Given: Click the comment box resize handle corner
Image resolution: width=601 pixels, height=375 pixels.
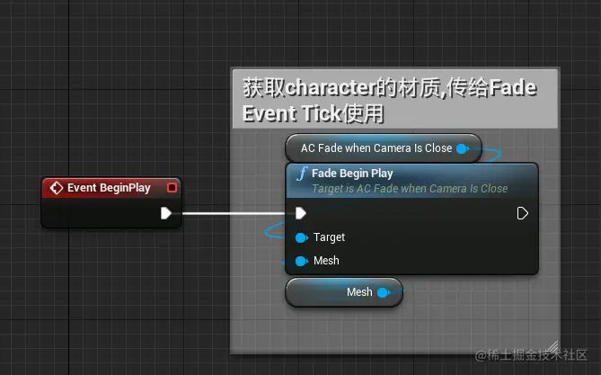Looking at the screenshot, I should [552, 346].
